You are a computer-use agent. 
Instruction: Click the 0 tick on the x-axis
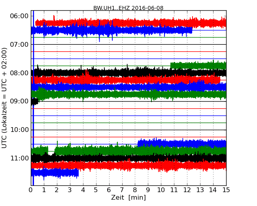pyautogui.click(x=31, y=190)
